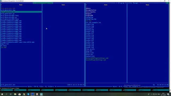The height and width of the screenshot is (96, 171).
Task: Open Task View on the taskbar
Action: click(11, 94)
